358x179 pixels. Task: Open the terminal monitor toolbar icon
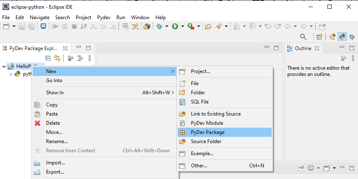click(x=43, y=26)
